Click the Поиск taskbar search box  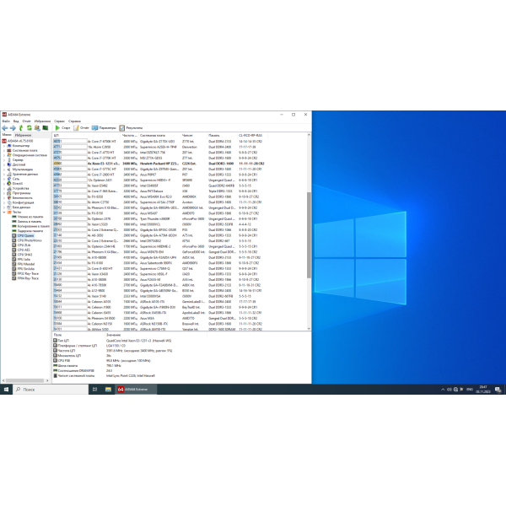51,390
